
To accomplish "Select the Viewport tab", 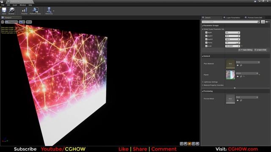I will [11, 18].
